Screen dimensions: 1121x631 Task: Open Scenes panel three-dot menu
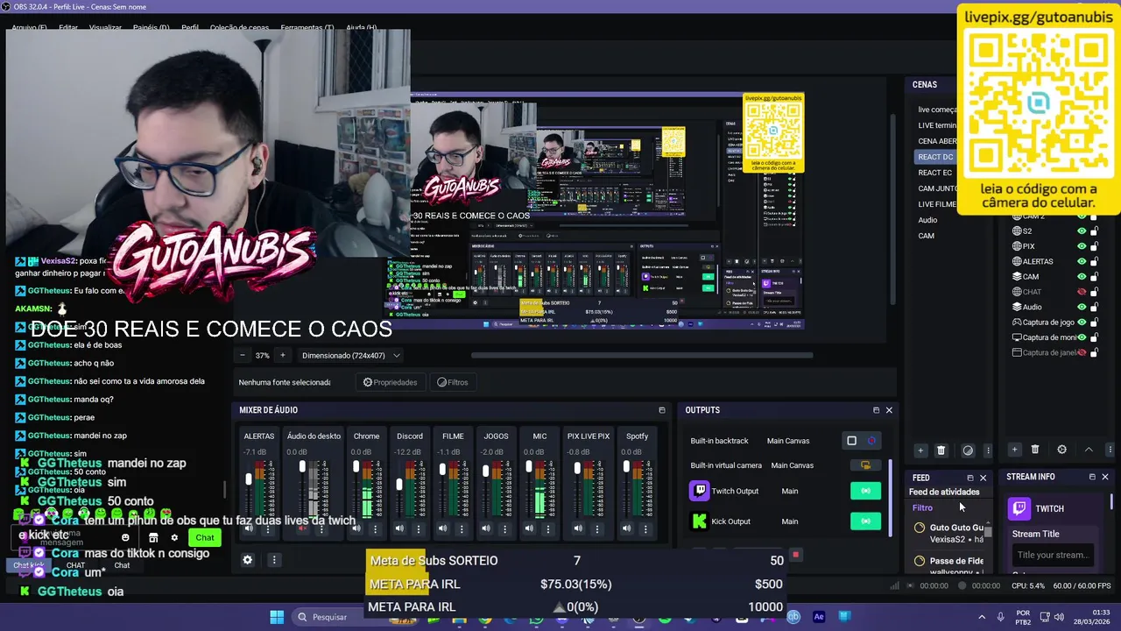pyautogui.click(x=988, y=450)
